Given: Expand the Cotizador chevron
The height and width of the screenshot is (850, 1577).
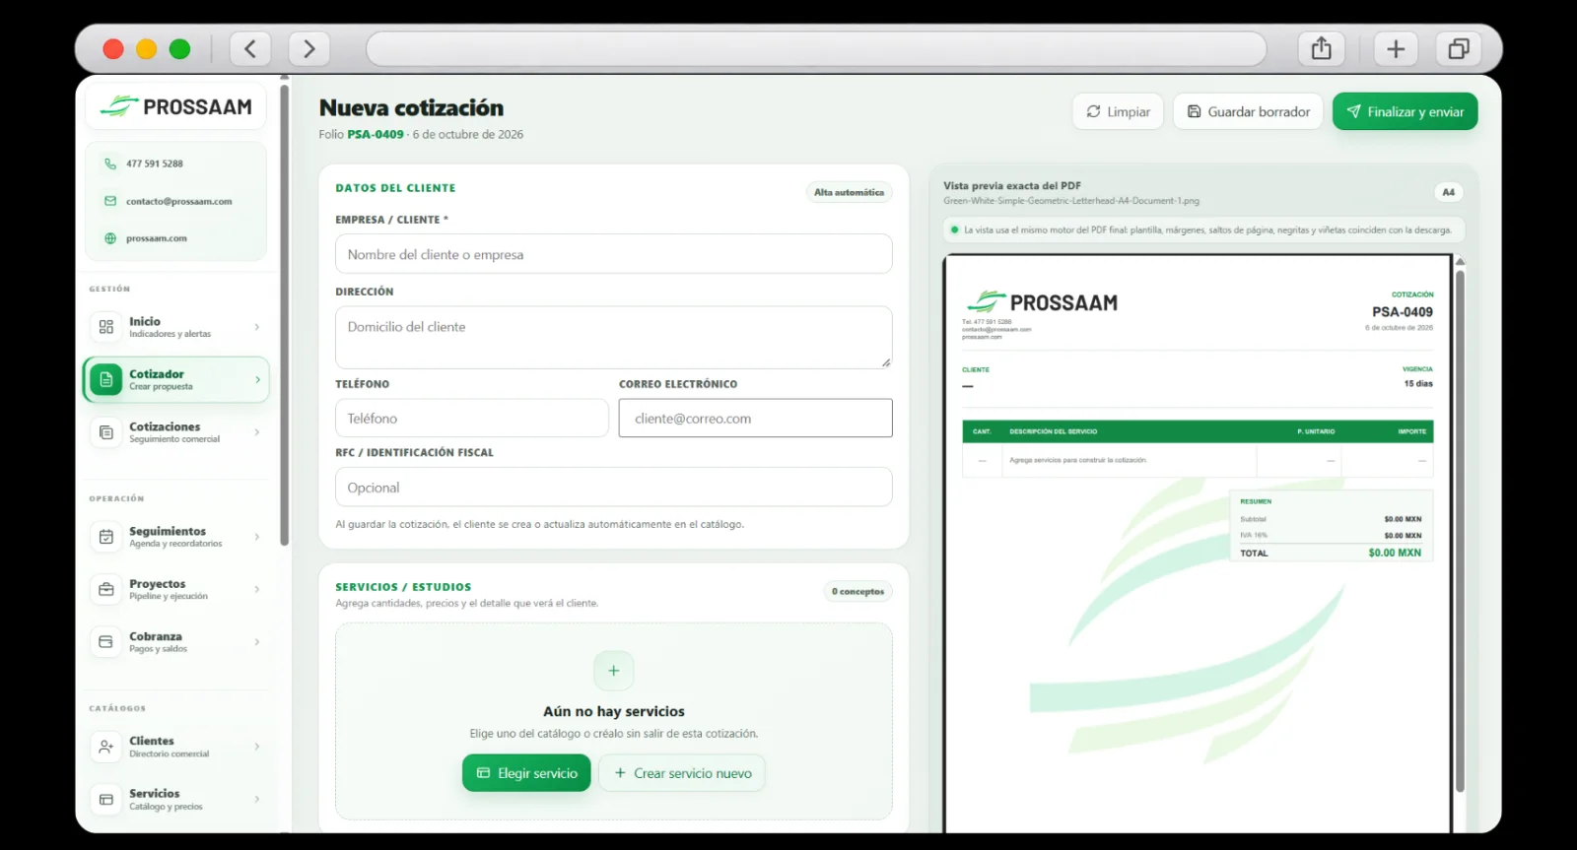Looking at the screenshot, I should coord(257,379).
